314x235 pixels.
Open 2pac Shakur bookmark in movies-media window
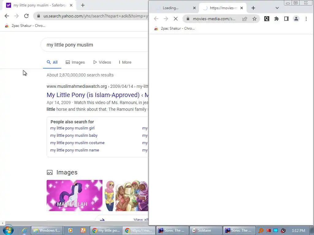(174, 28)
